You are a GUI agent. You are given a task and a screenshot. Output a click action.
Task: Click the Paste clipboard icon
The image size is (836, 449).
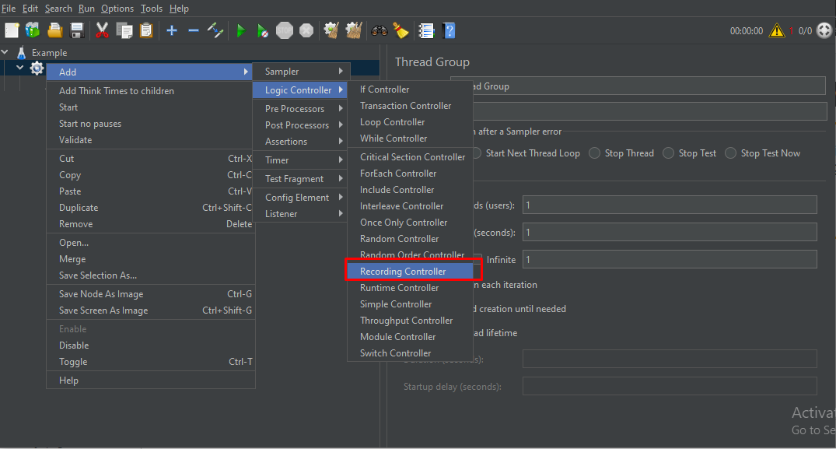(146, 30)
